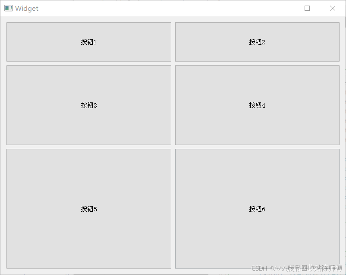Activate the push button labeled 按钮2
Image resolution: width=346 pixels, height=275 pixels.
[x=257, y=42]
